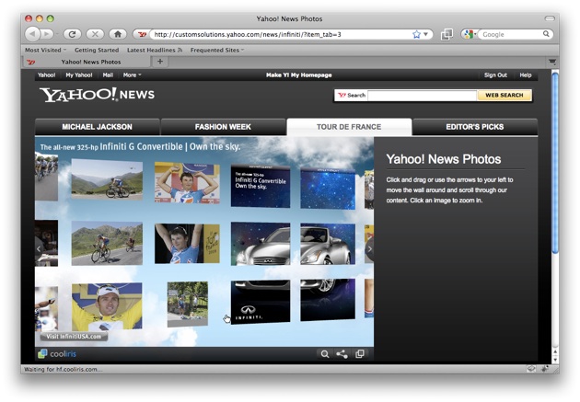This screenshot has width=580, height=402.
Task: Open the Help link
Action: [526, 75]
